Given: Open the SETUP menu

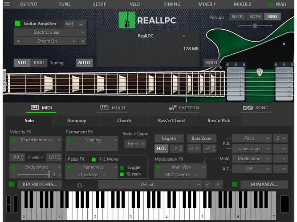Looking at the screenshot, I should [x=100, y=4].
